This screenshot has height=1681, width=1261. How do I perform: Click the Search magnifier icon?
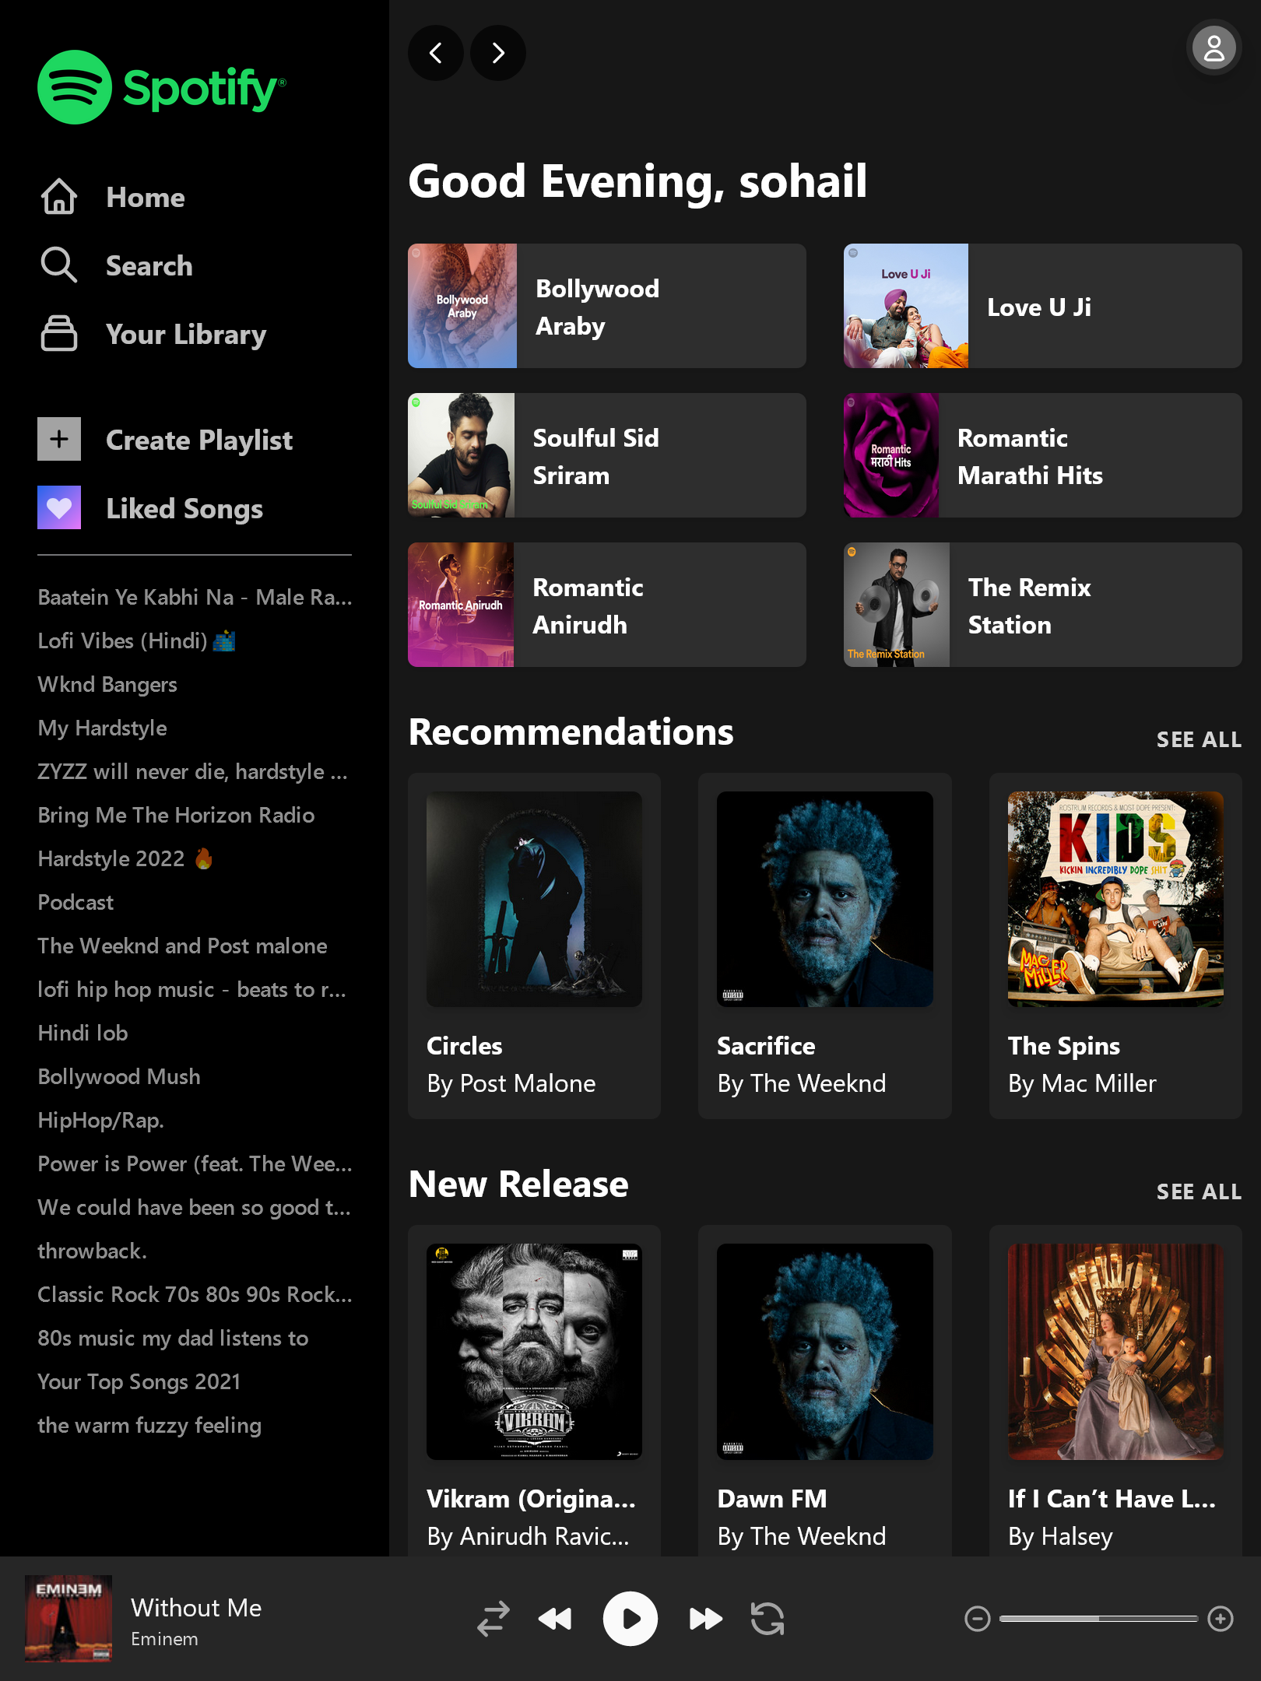pos(59,265)
